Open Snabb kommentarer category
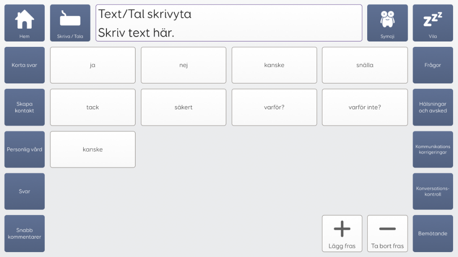Image resolution: width=458 pixels, height=257 pixels. [25, 233]
